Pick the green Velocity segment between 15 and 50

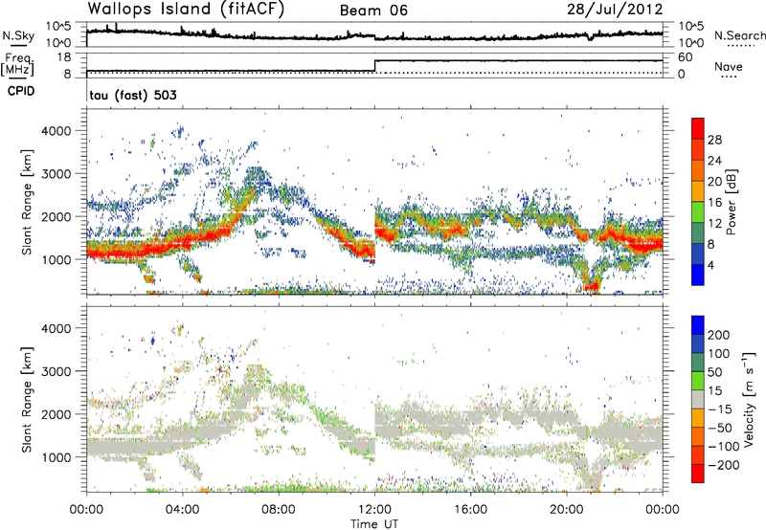698,381
